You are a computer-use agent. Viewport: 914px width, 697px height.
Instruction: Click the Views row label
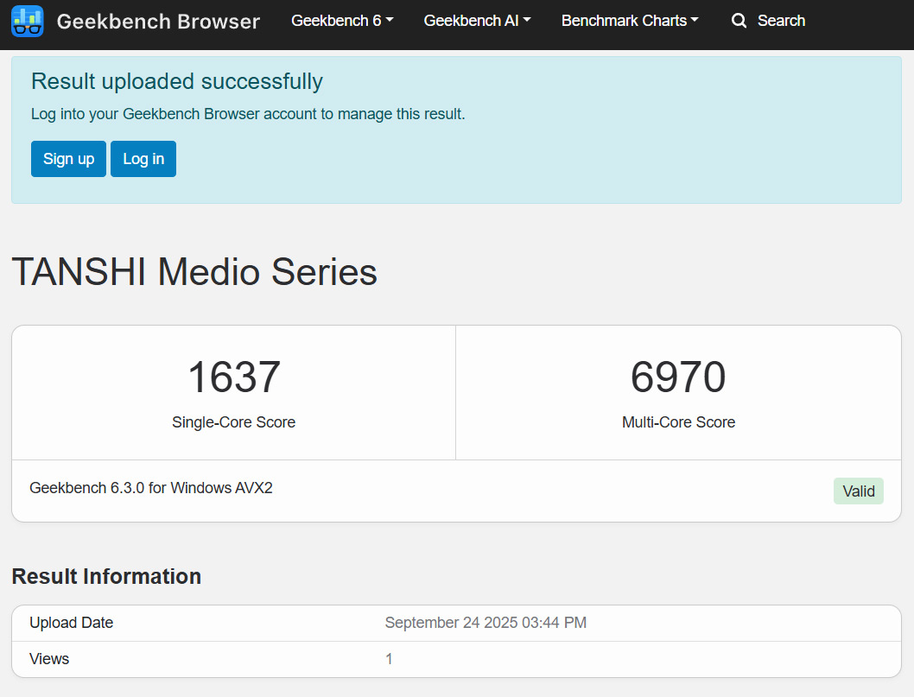49,659
